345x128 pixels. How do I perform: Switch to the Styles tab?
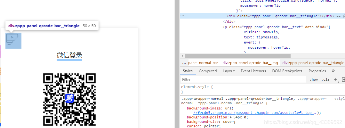[x=188, y=71]
